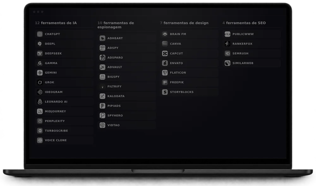Click the PiPiAds icon

pyautogui.click(x=102, y=106)
